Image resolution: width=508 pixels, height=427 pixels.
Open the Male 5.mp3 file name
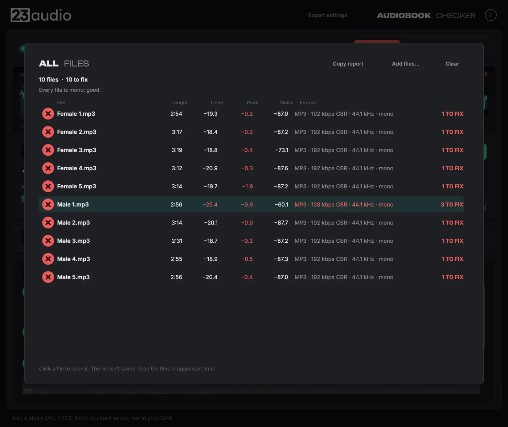[x=73, y=277]
